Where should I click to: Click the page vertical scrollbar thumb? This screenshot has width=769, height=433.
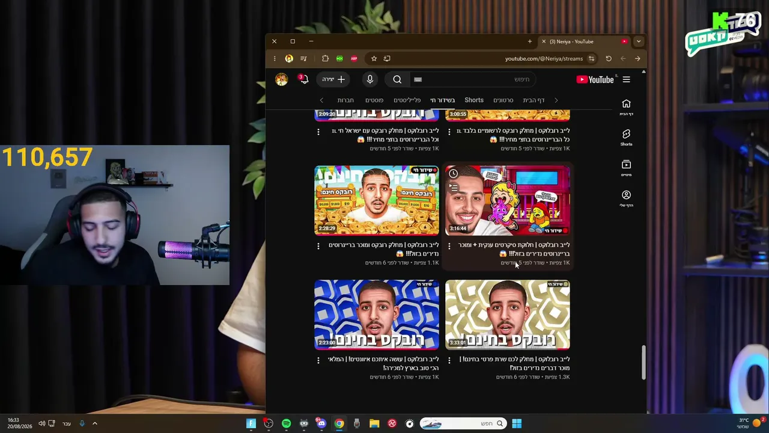(643, 362)
